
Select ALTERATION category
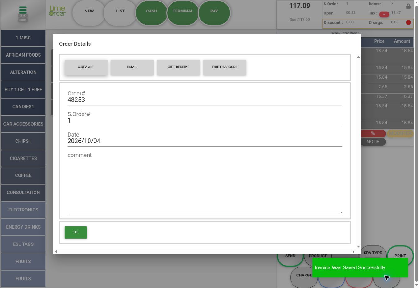point(23,72)
